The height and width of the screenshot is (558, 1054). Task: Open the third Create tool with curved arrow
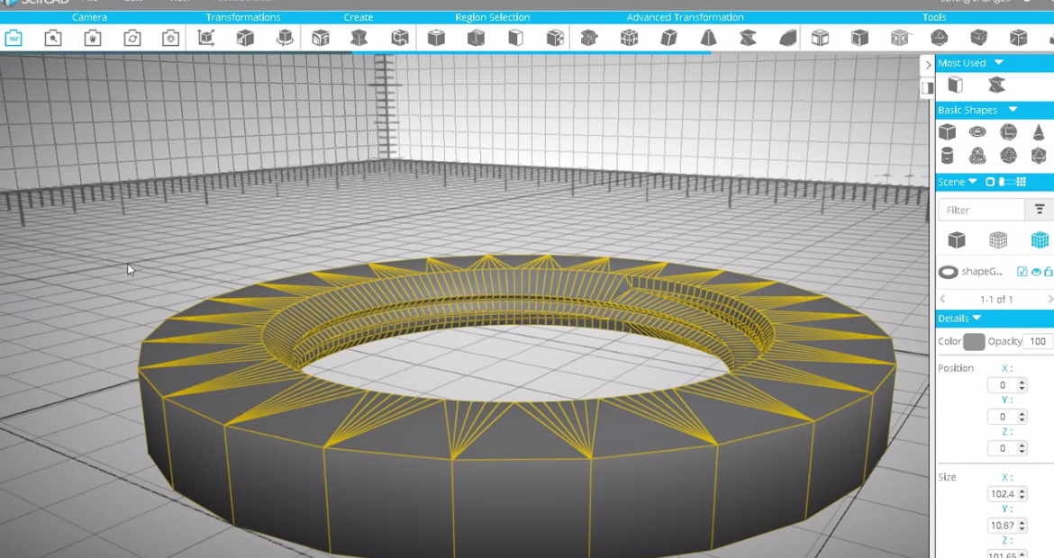coord(400,39)
